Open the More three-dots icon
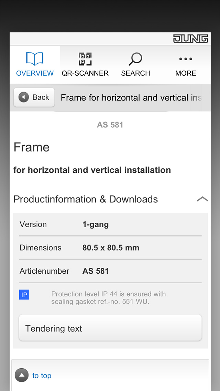220x391 pixels. pyautogui.click(x=186, y=59)
